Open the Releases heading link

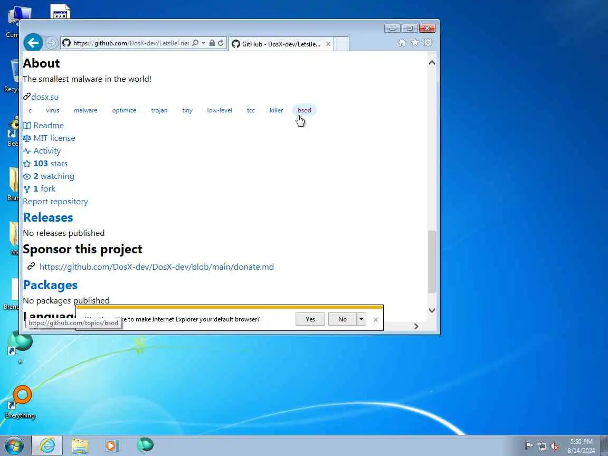coord(48,217)
